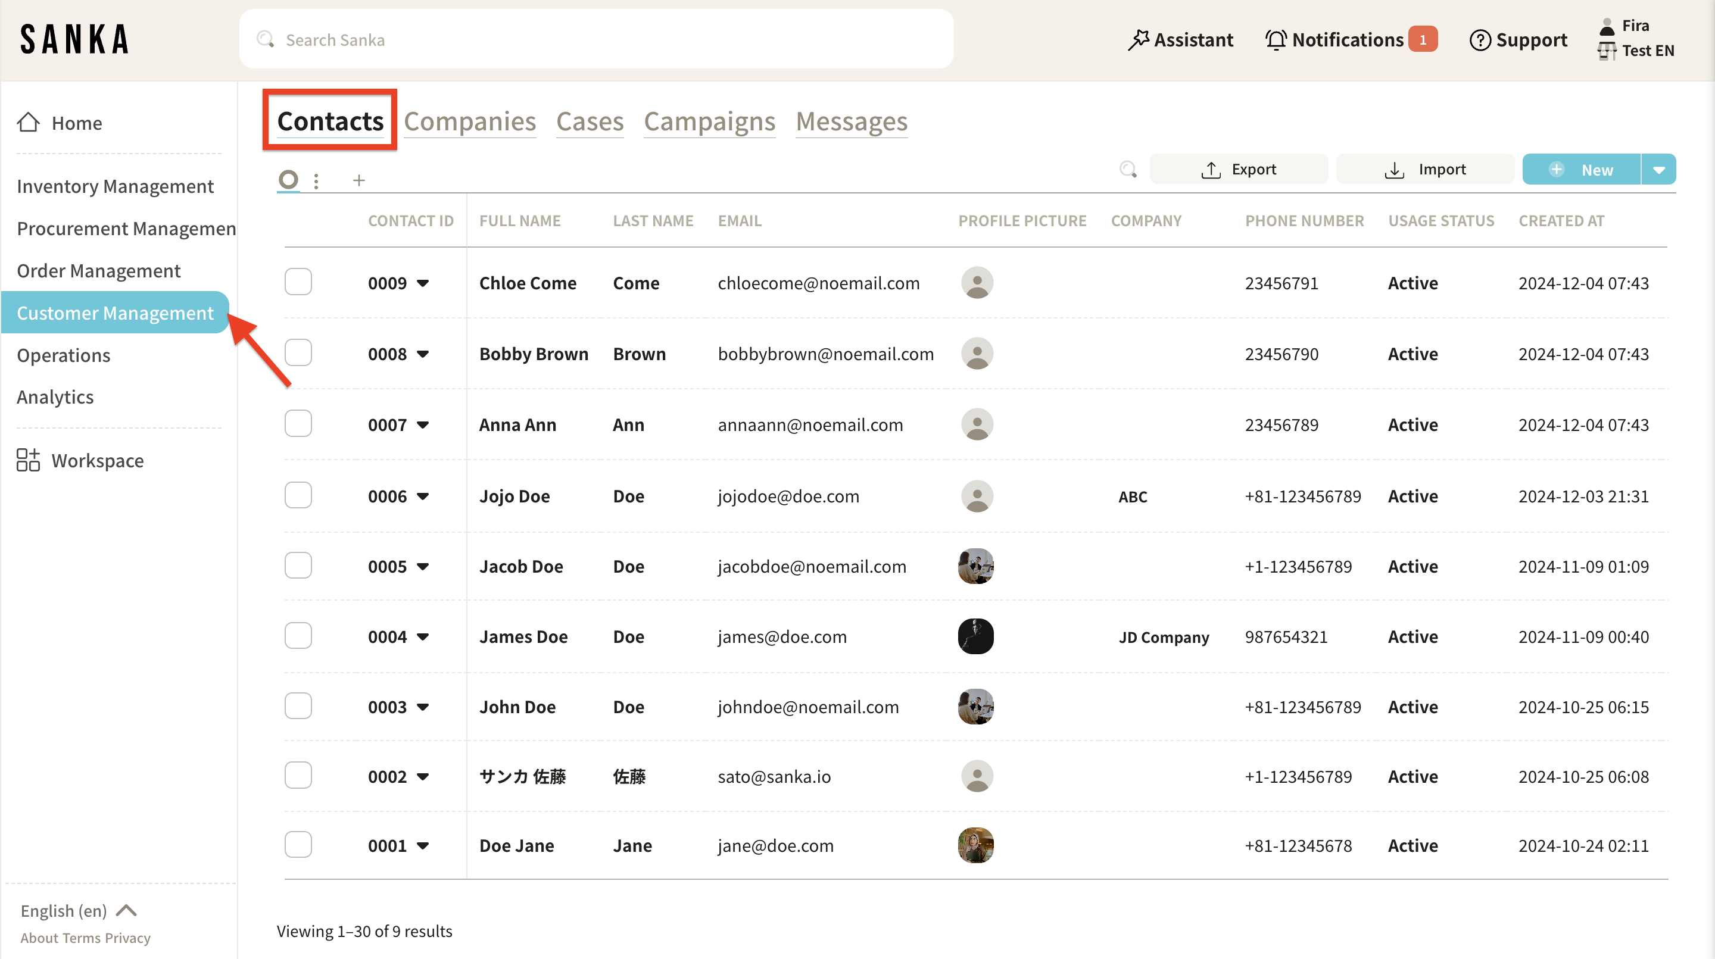Click James Doe's profile picture
The image size is (1715, 959).
point(975,636)
